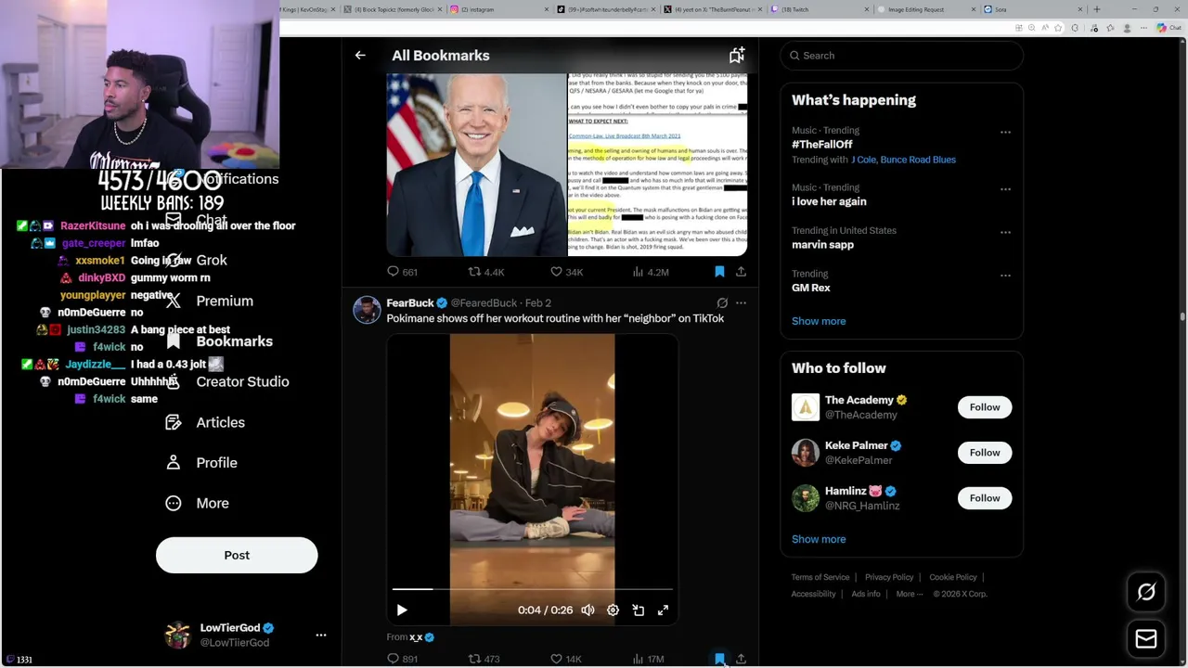The height and width of the screenshot is (668, 1188).
Task: Repost the FearBuck post with 473 reposts
Action: pos(484,659)
